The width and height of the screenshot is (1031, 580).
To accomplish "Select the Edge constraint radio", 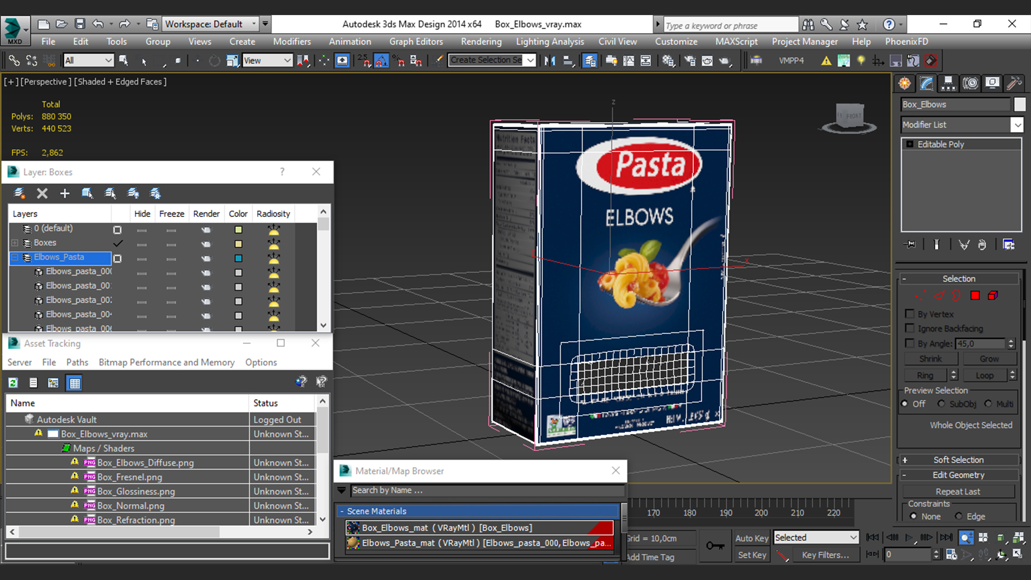I will click(959, 516).
